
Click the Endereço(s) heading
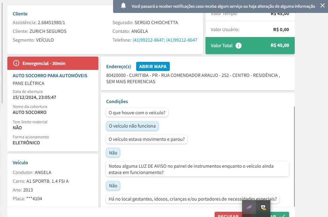click(119, 66)
